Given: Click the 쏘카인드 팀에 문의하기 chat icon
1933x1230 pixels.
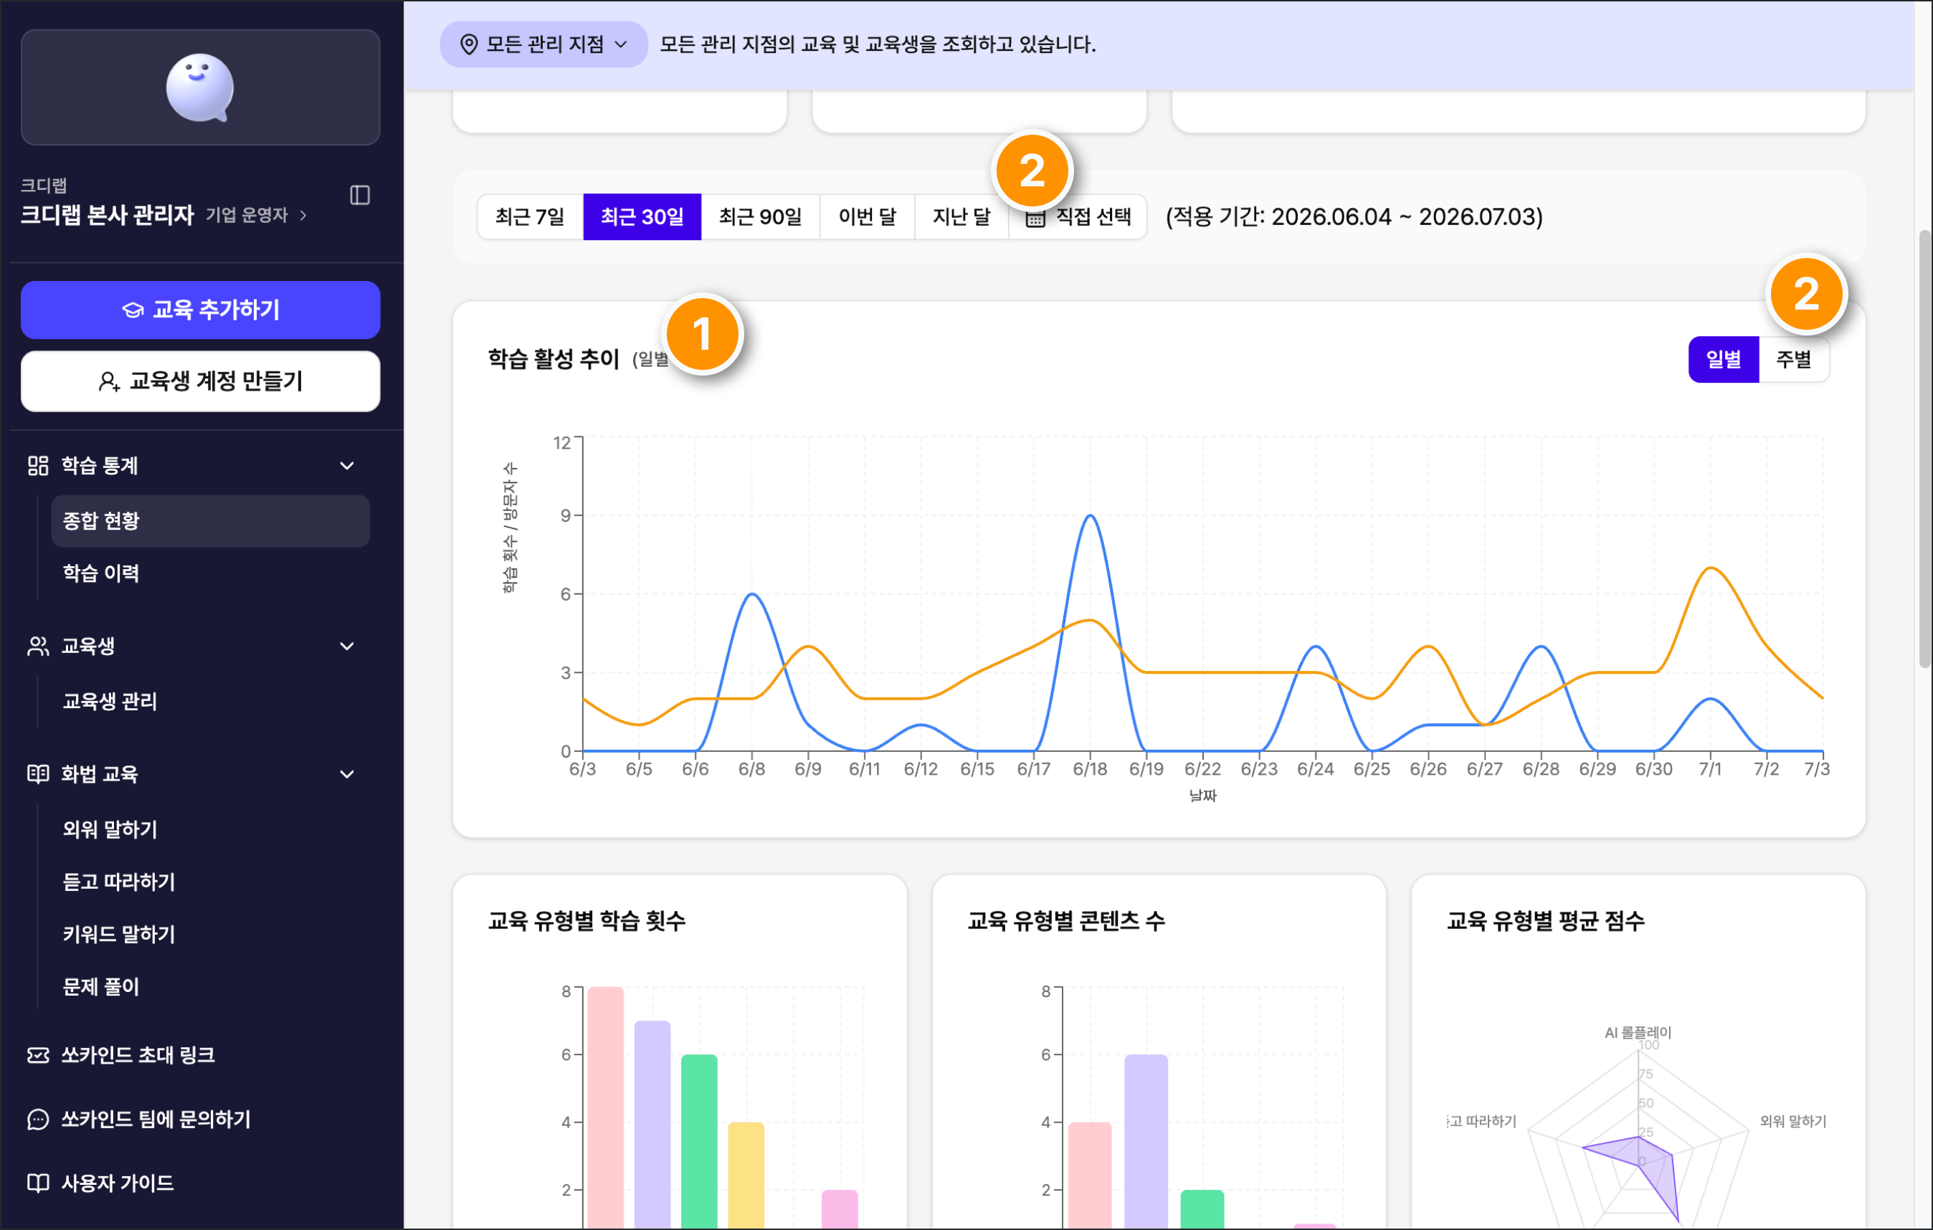Looking at the screenshot, I should [x=38, y=1118].
